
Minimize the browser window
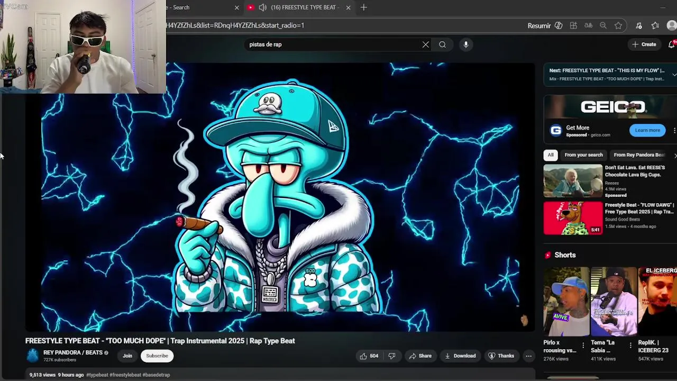663,7
